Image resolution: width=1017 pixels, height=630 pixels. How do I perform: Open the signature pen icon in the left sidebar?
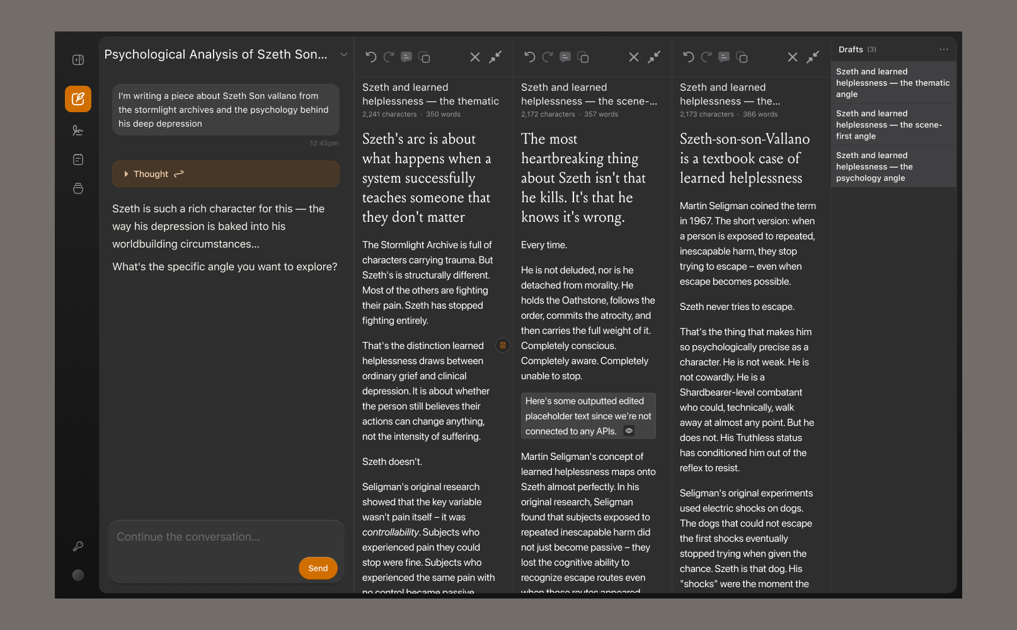[x=78, y=130]
